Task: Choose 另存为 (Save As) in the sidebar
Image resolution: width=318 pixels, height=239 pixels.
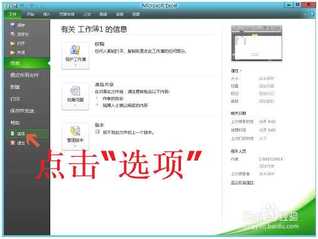Action: click(19, 35)
